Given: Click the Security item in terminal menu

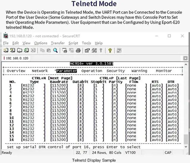Looking at the screenshot, I should [115, 71].
